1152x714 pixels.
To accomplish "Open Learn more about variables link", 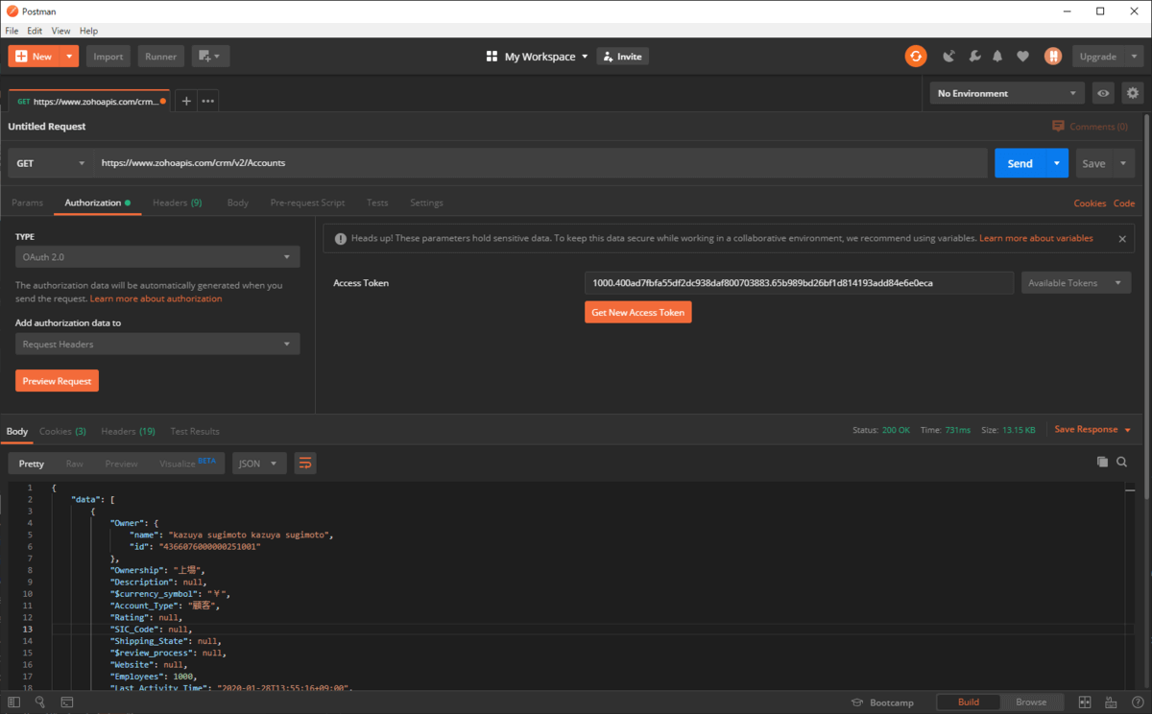I will pyautogui.click(x=1036, y=238).
